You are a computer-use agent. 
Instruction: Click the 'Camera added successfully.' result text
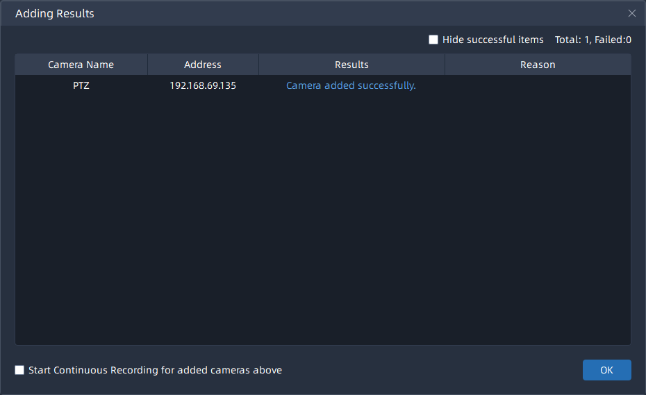[x=351, y=86]
